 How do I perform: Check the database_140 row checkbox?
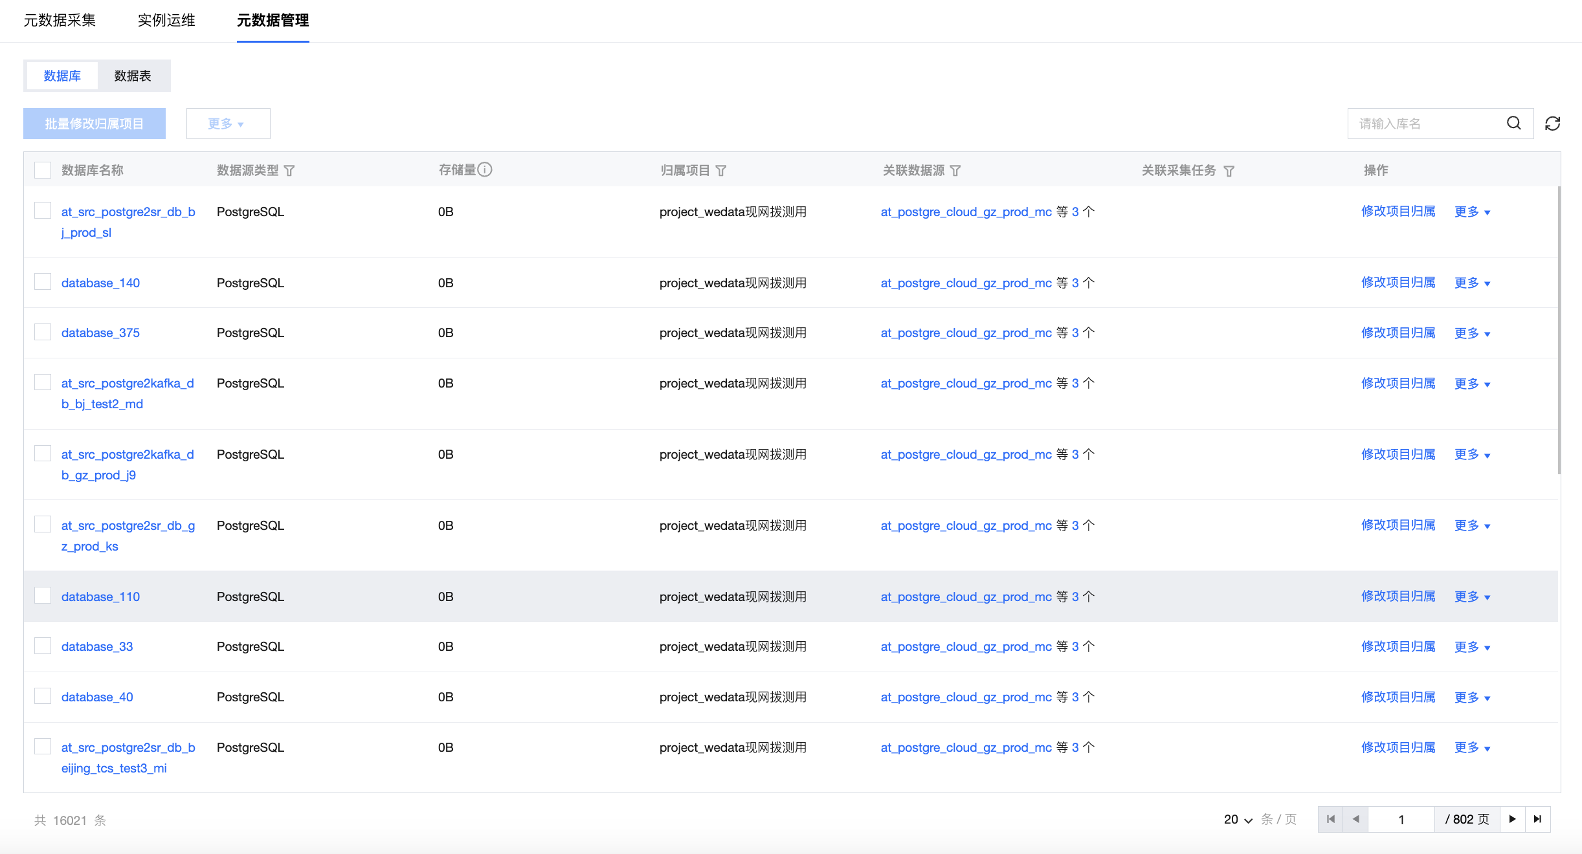coord(43,281)
